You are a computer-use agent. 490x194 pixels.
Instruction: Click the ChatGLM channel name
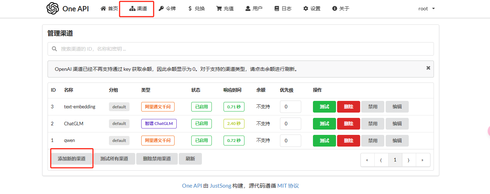click(x=74, y=124)
